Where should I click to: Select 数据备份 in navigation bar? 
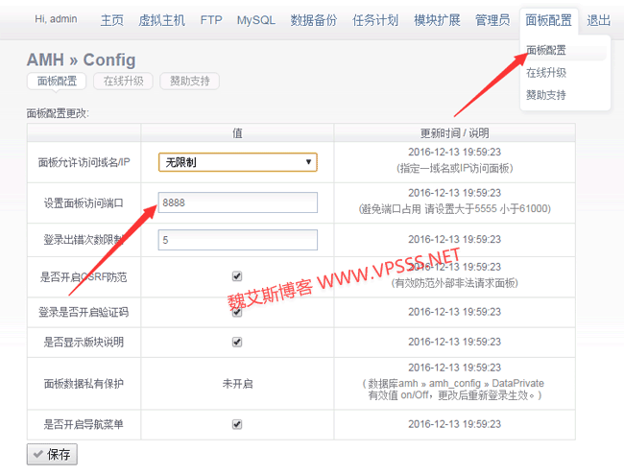click(314, 20)
